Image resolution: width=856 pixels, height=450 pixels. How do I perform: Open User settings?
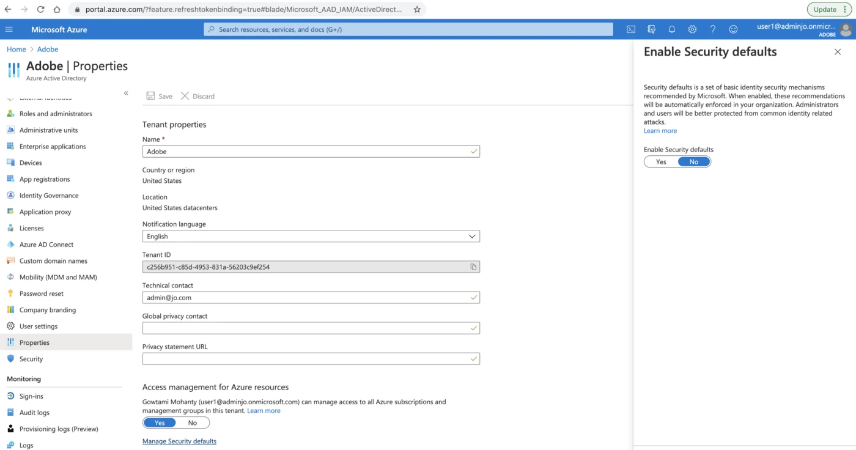click(x=39, y=326)
